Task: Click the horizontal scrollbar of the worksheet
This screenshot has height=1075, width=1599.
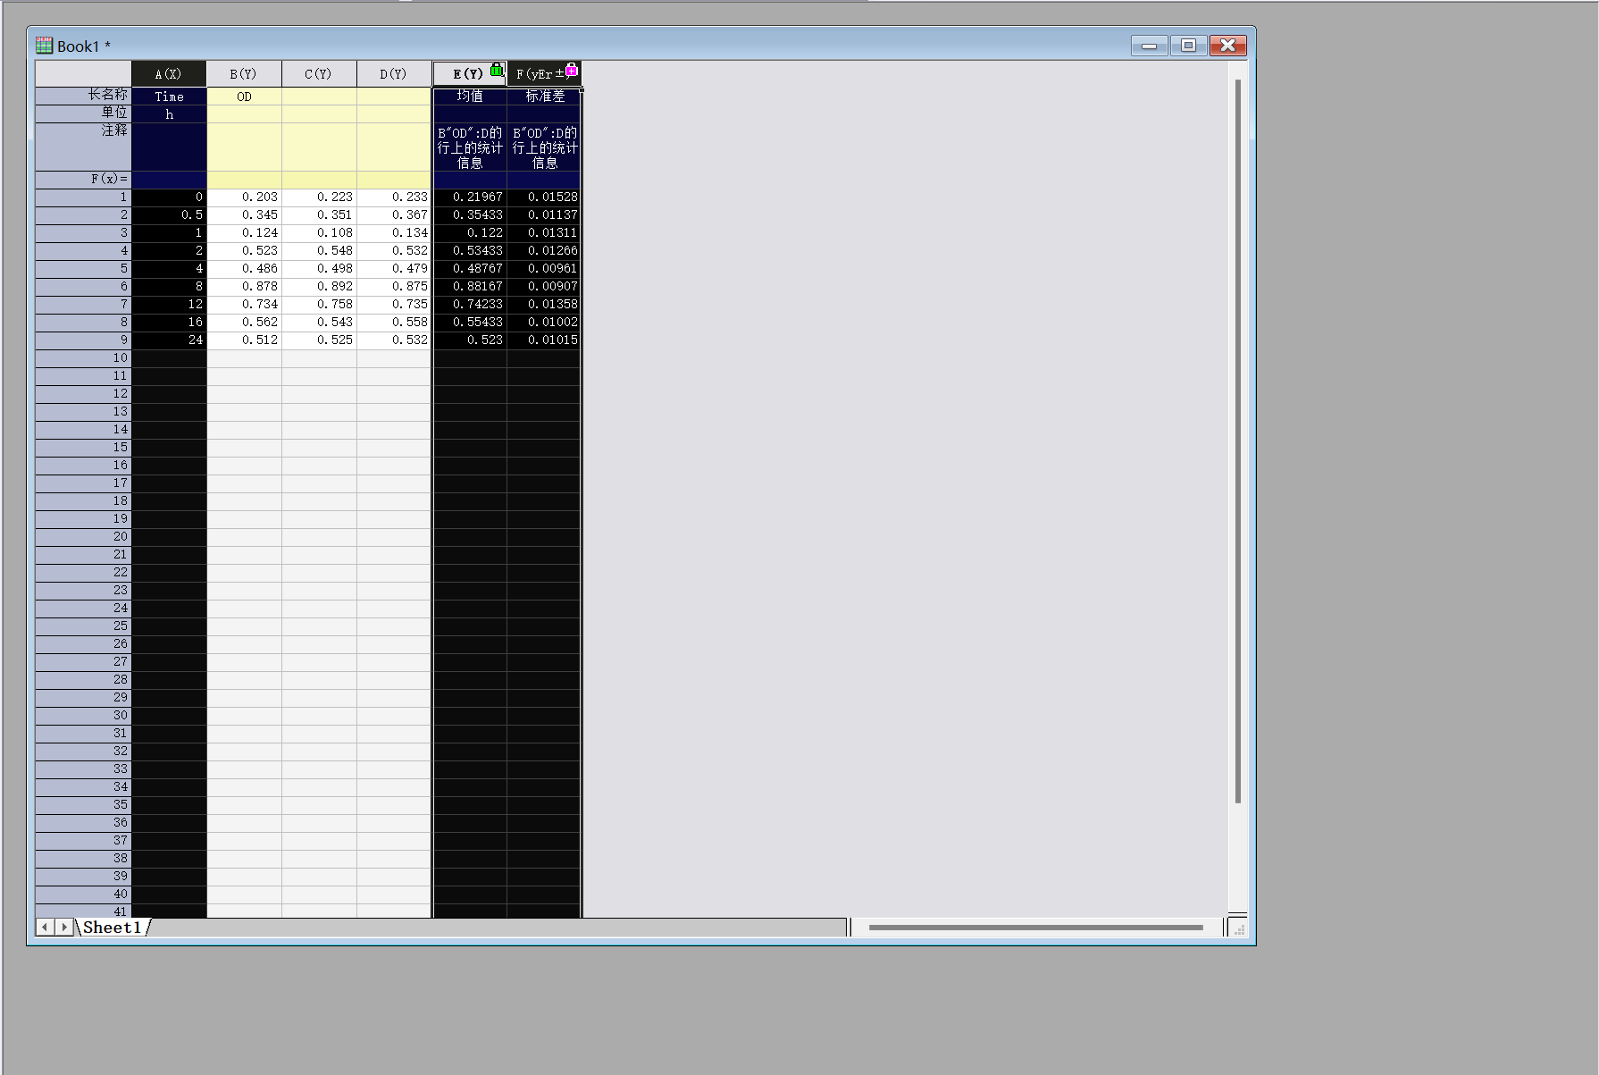Action: (x=1036, y=928)
